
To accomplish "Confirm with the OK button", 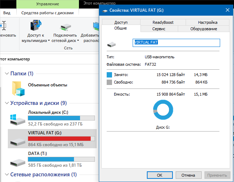I will (x=160, y=175).
